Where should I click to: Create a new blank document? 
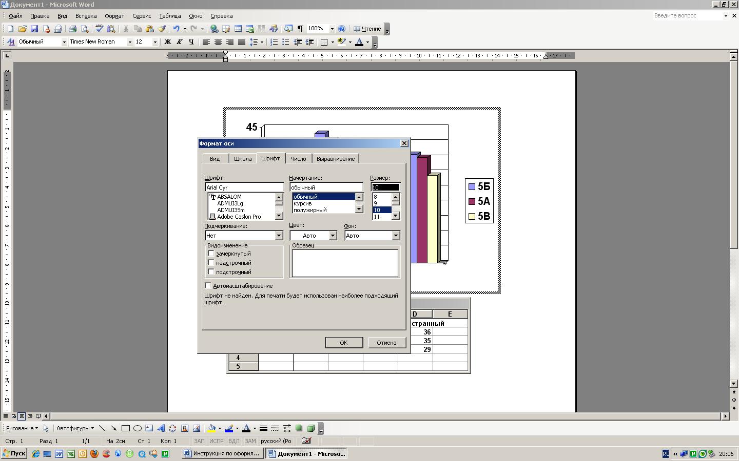point(10,29)
